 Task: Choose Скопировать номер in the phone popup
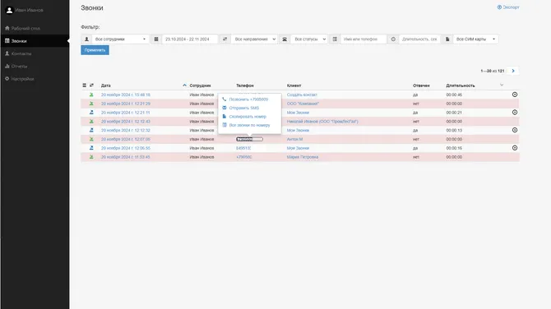point(248,117)
